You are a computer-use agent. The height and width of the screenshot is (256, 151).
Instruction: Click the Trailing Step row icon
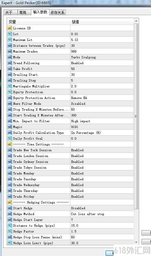[x=10, y=80]
